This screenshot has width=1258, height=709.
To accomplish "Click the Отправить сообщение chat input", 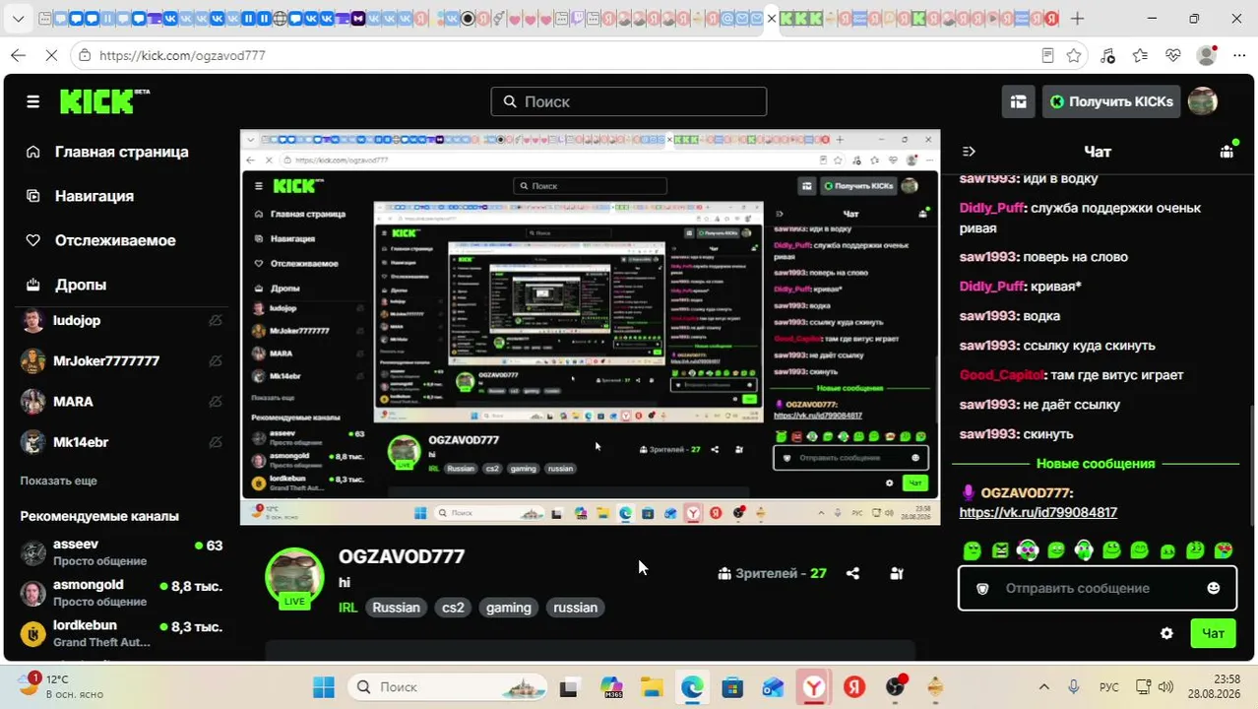I will tap(1097, 588).
